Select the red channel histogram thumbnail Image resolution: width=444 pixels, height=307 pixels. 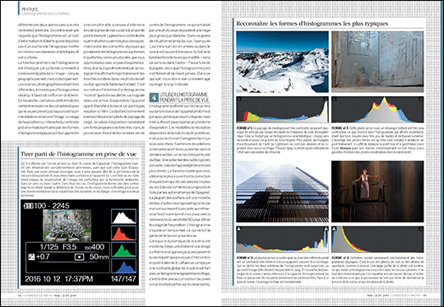123,233
